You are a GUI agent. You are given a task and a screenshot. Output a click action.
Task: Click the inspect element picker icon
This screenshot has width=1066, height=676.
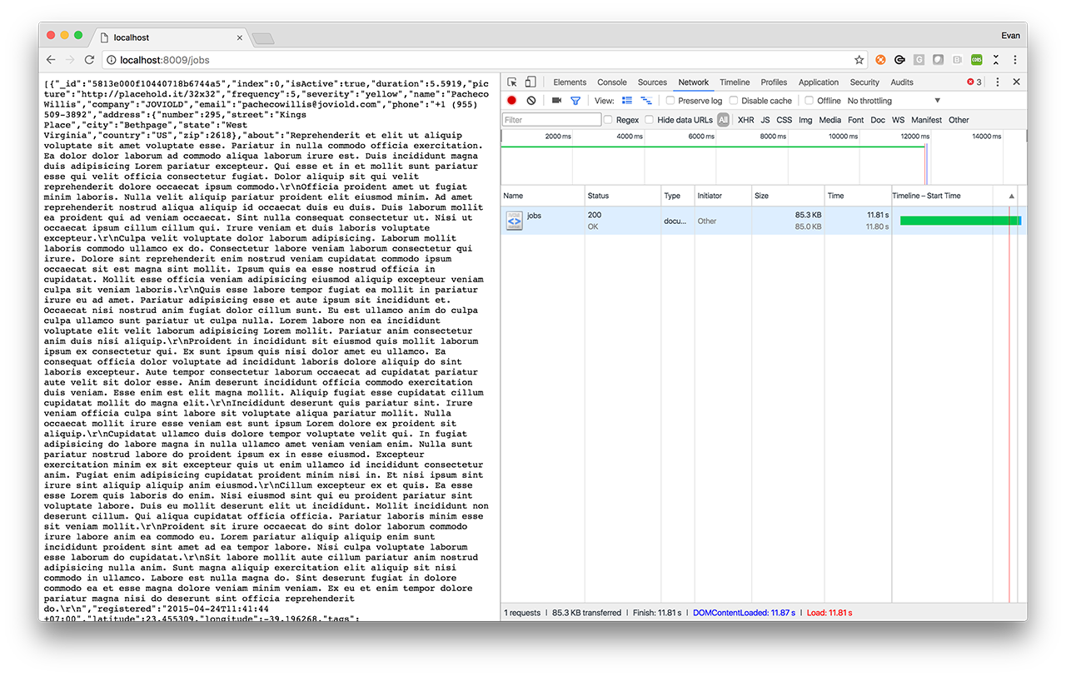click(512, 82)
